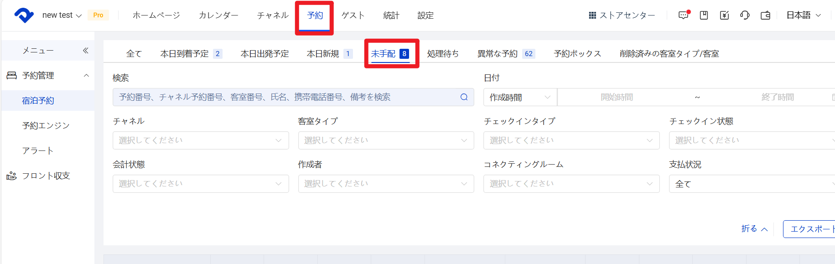Open the 作成時間 date type dropdown

[520, 97]
